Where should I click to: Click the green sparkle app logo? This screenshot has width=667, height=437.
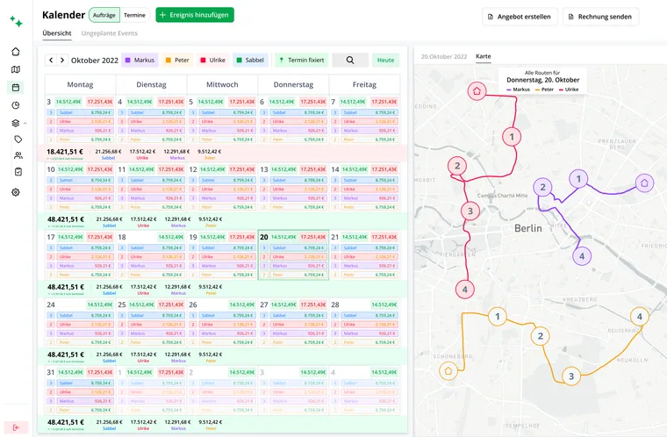point(16,21)
